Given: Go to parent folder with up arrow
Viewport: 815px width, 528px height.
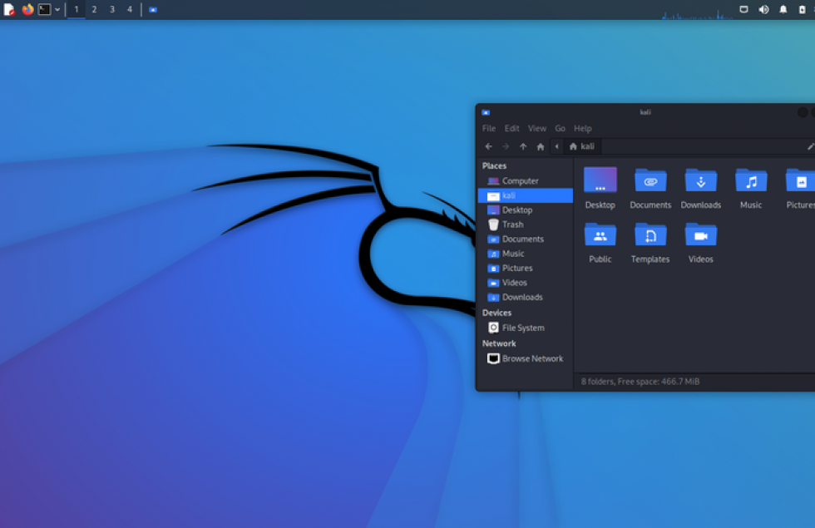Looking at the screenshot, I should click(523, 146).
